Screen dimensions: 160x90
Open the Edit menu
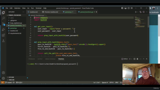pos(11,8)
